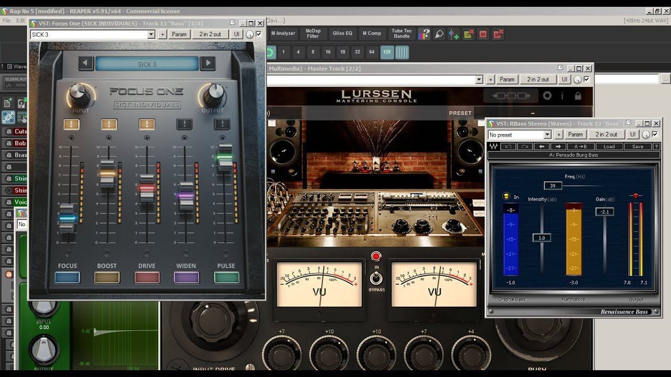Select grid division 16 button
Image resolution: width=671 pixels, height=377 pixels.
pyautogui.click(x=328, y=52)
